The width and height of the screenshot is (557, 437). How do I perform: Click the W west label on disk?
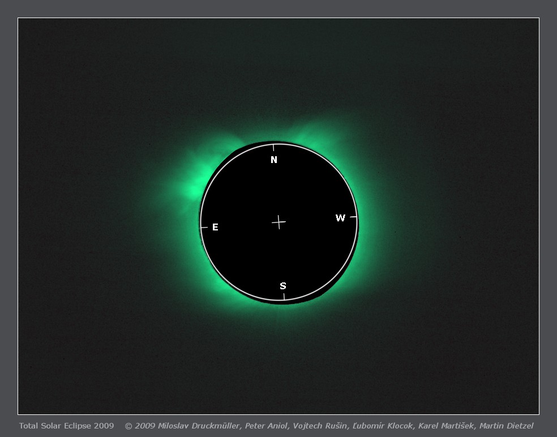point(340,218)
